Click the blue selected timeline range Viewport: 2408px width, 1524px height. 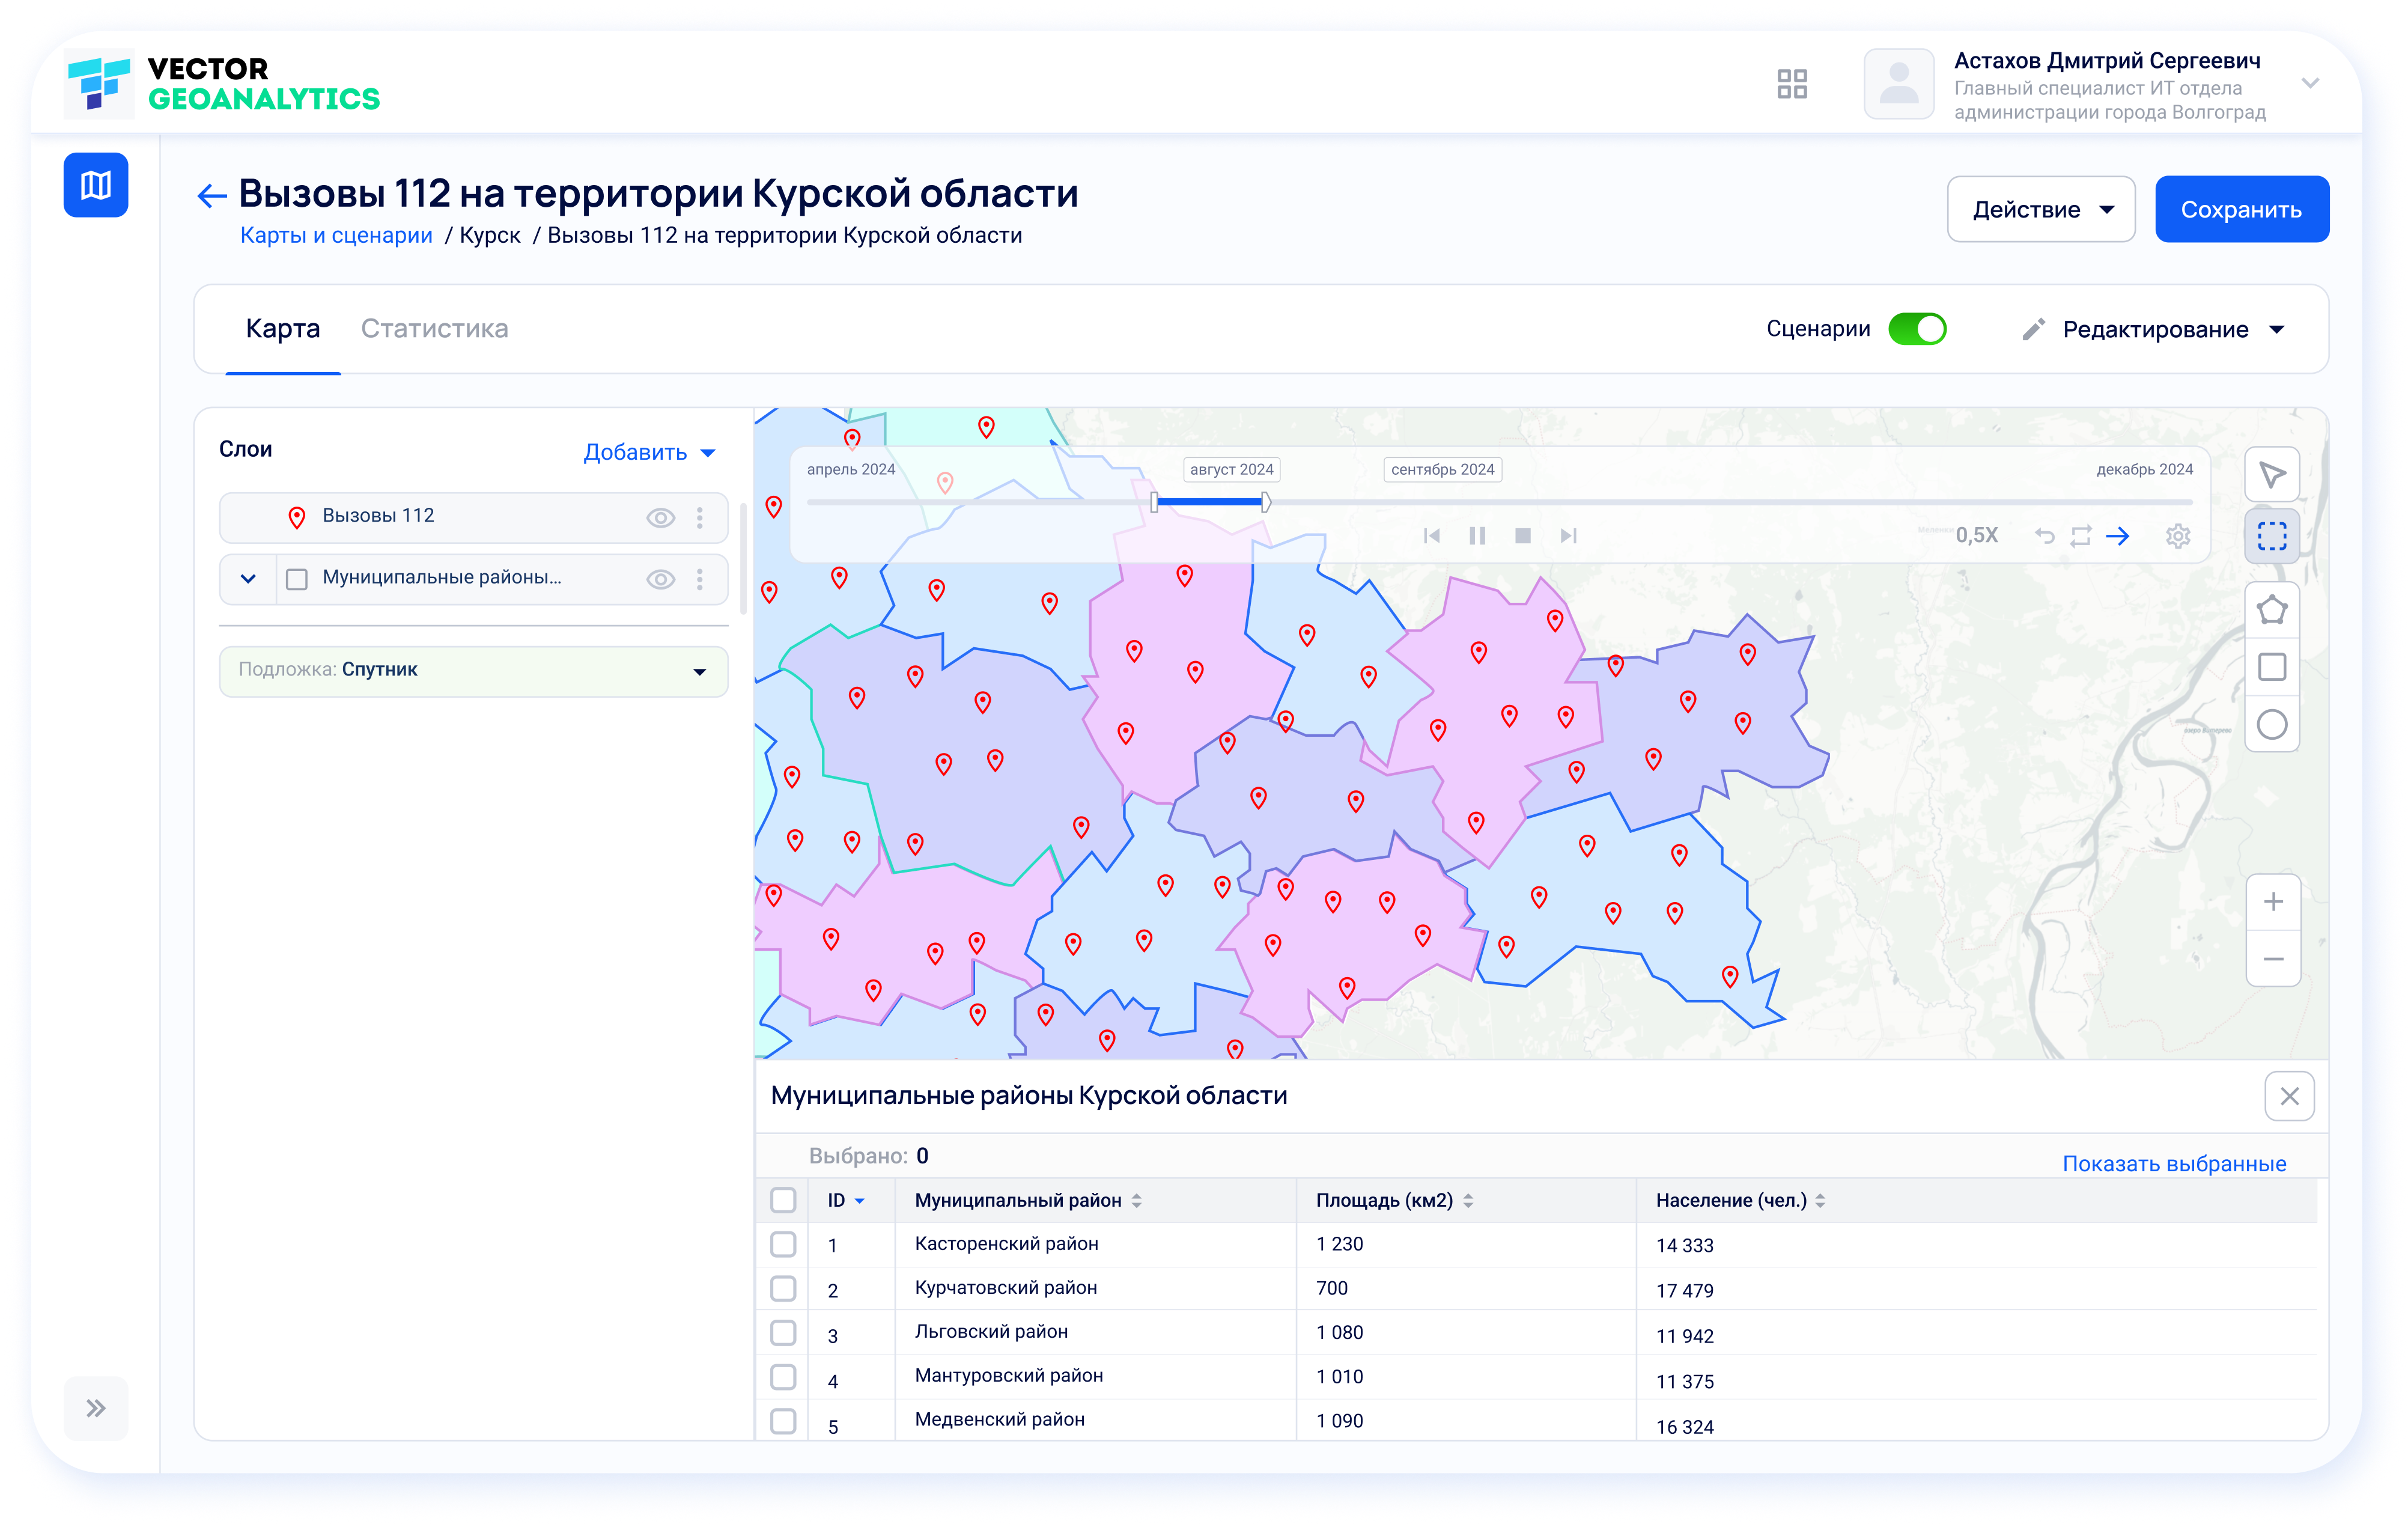pyautogui.click(x=1210, y=502)
